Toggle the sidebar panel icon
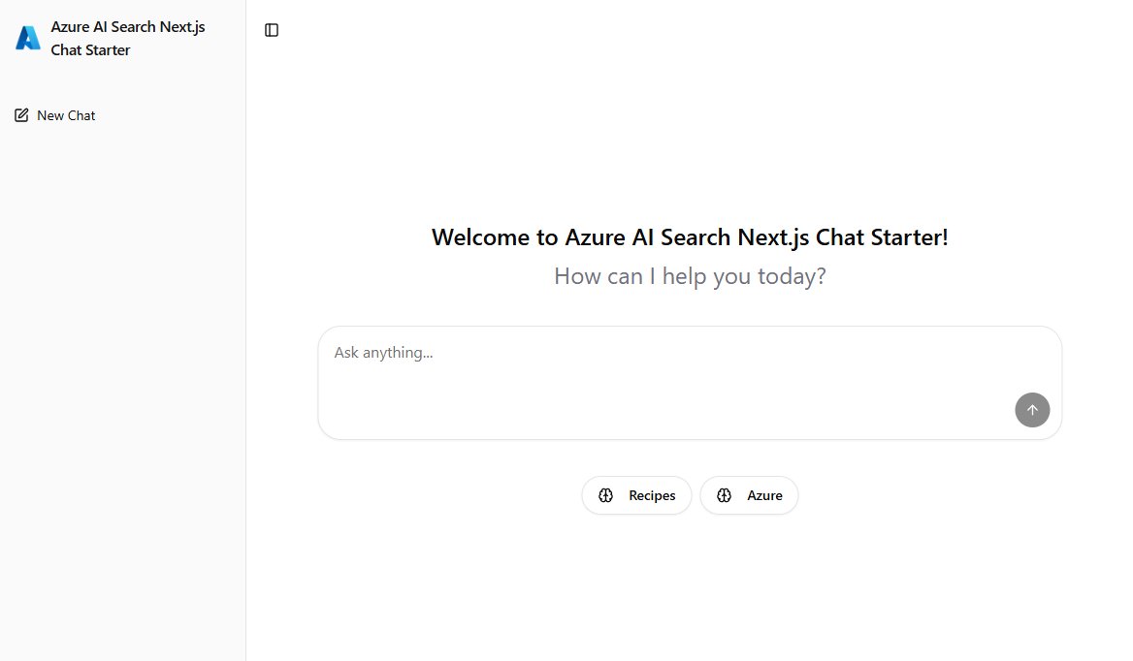The width and height of the screenshot is (1133, 661). (x=272, y=30)
